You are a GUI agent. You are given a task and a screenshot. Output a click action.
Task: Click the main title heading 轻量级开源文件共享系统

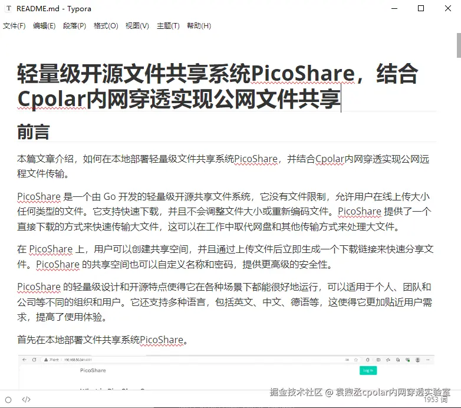(x=218, y=86)
